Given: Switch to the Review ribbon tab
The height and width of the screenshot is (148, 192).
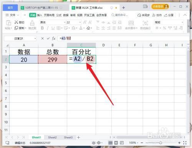Looking at the screenshot, I should pos(73,15).
